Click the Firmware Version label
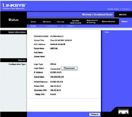The image size is (132, 117). pos(41,36)
